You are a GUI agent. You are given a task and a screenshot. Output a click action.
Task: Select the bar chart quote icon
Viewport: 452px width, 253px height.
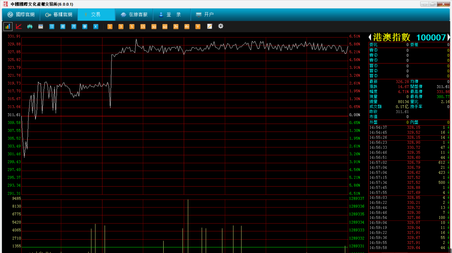click(x=8, y=26)
